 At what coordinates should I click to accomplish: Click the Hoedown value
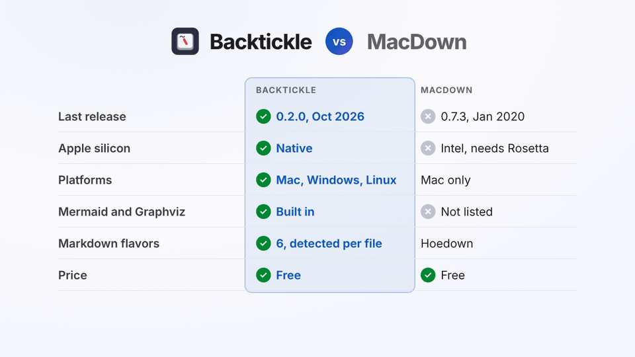446,244
